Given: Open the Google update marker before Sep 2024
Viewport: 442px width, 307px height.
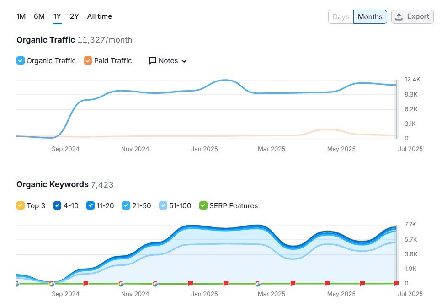Looking at the screenshot, I should [x=51, y=284].
